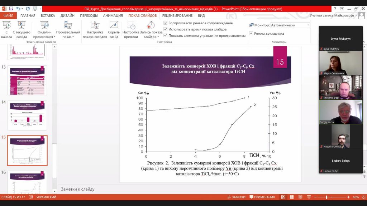Screen dimensions: 367x206
Task: Open Онлайн-презентация online presentation button
Action: (x=44, y=30)
